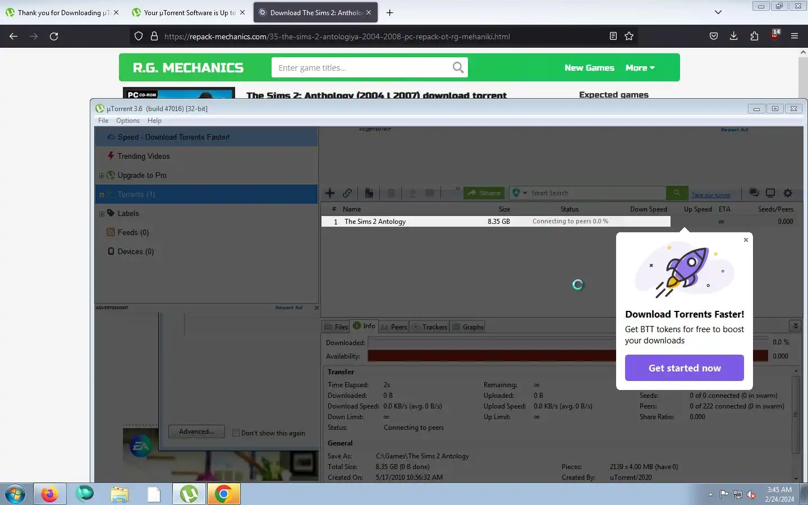Screen dimensions: 808x505
Task: Sort by Down Speed column header
Action: (648, 209)
